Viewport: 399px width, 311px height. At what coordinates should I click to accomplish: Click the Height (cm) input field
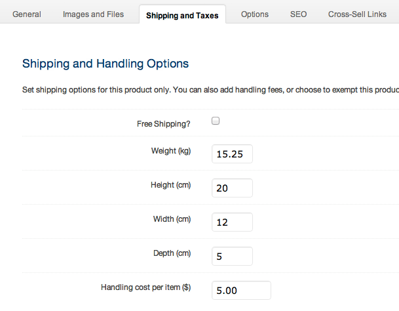232,188
